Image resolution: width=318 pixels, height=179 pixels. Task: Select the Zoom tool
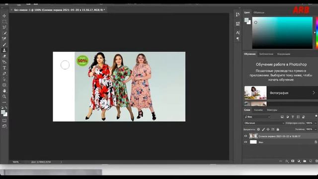pos(4,96)
